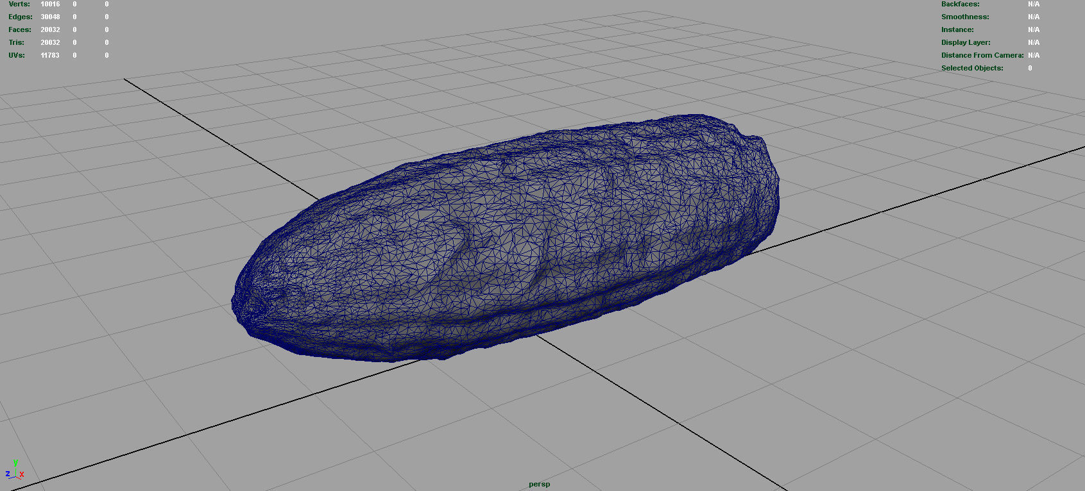Click the 'persp' camera name label

pos(540,484)
